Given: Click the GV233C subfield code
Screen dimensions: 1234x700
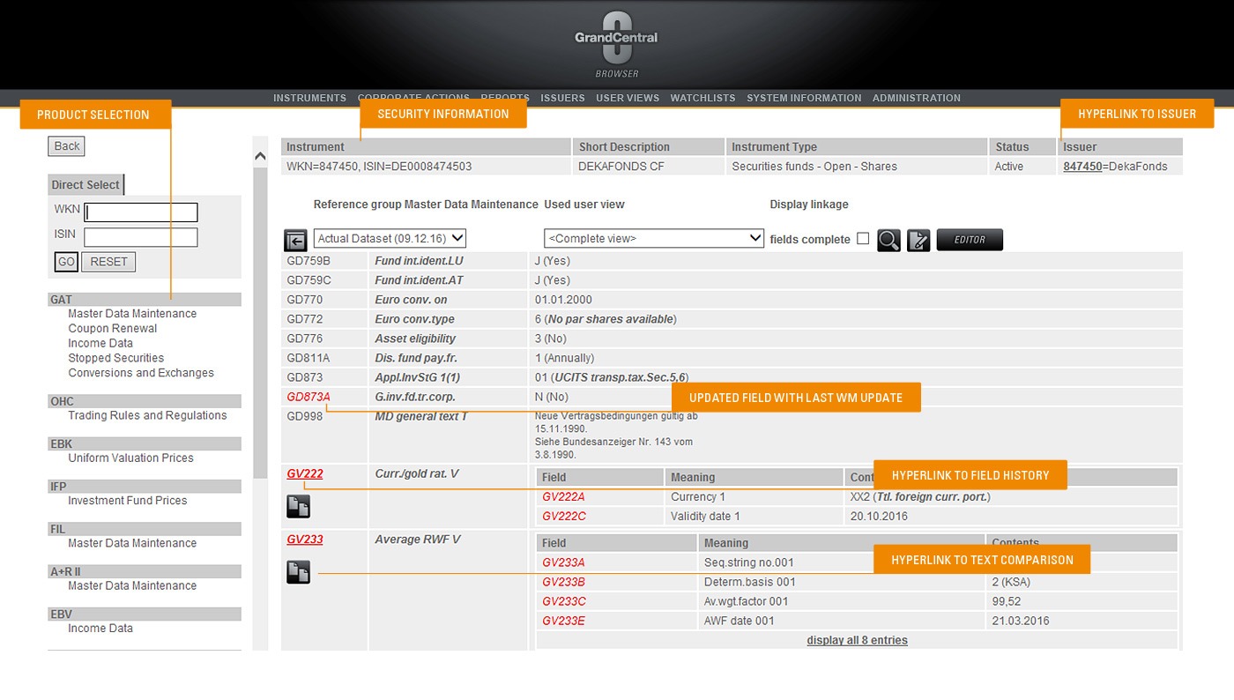Looking at the screenshot, I should (x=564, y=601).
